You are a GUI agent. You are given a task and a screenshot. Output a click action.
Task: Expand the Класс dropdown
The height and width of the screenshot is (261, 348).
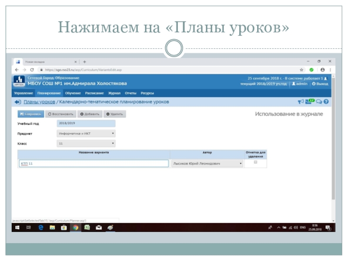[x=86, y=143]
